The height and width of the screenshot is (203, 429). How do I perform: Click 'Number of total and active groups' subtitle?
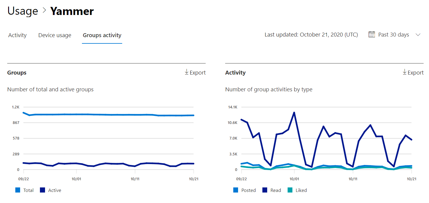coord(50,90)
